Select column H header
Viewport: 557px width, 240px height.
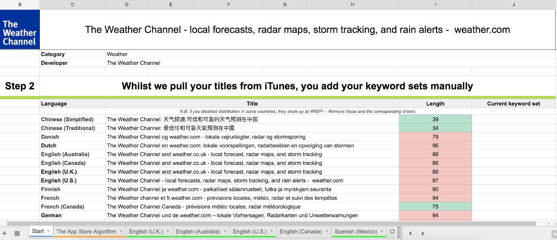(x=352, y=5)
